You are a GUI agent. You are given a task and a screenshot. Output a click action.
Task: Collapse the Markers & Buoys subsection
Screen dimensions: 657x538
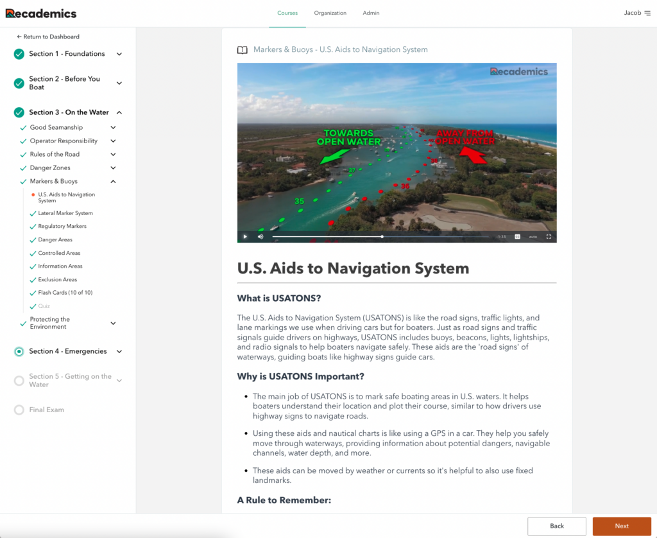click(x=113, y=182)
